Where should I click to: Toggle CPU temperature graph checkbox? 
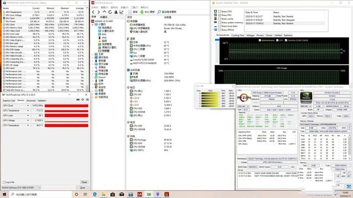point(277,40)
